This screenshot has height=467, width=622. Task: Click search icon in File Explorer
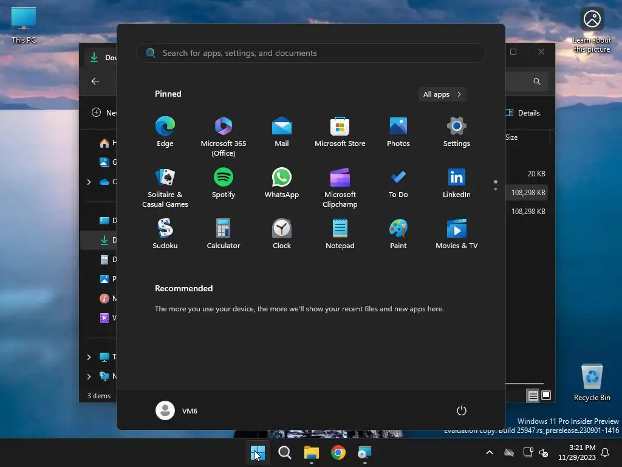537,81
